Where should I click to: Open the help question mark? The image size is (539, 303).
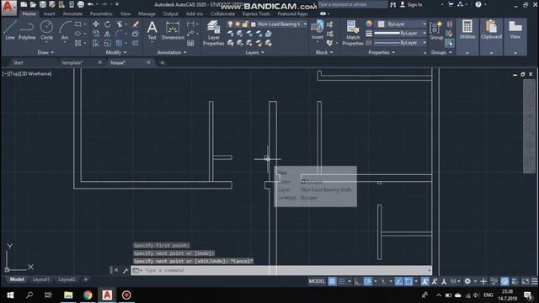pyautogui.click(x=478, y=4)
